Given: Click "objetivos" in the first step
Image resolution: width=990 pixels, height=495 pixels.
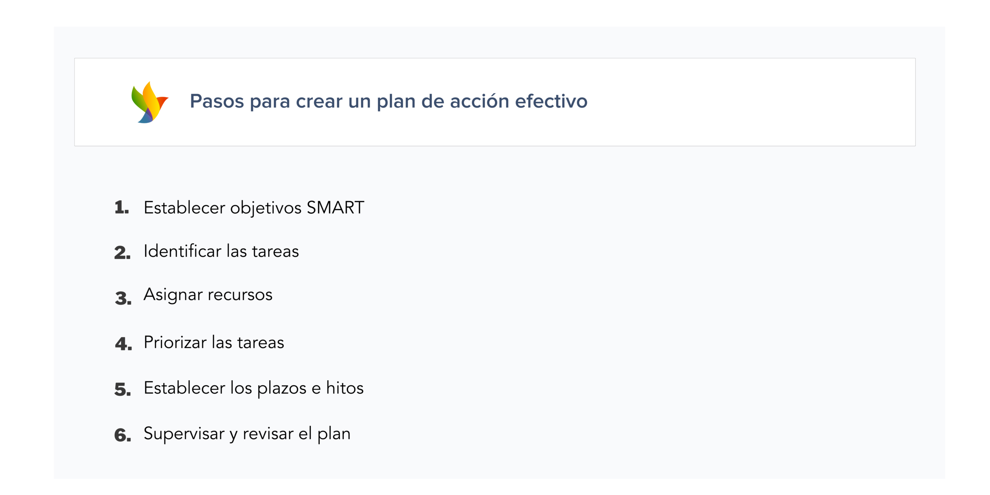Looking at the screenshot, I should [266, 208].
